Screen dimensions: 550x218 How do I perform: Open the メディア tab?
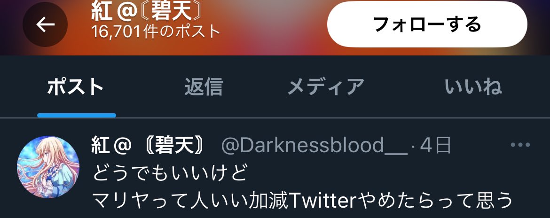[x=326, y=87]
